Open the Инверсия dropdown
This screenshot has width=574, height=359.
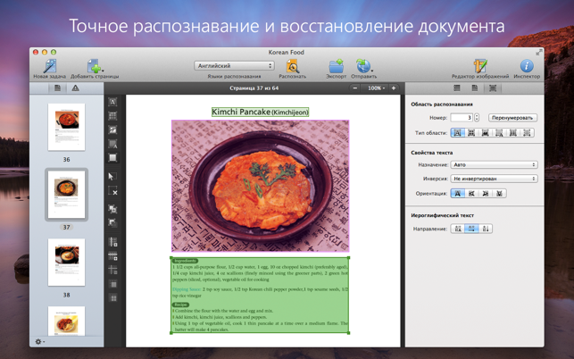tap(494, 179)
